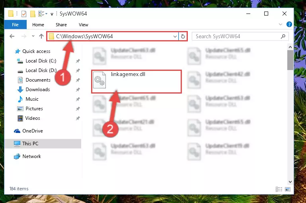Open Videos in the navigation pane
Image resolution: width=306 pixels, height=203 pixels.
tap(33, 118)
